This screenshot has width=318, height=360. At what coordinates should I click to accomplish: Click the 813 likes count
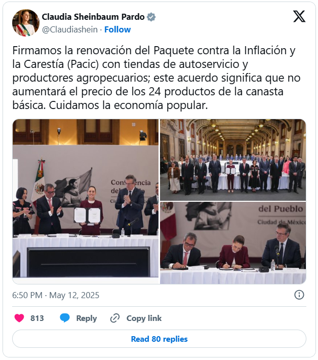click(37, 318)
